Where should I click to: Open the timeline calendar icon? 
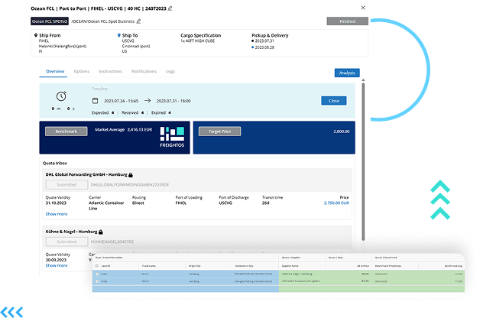tap(96, 100)
